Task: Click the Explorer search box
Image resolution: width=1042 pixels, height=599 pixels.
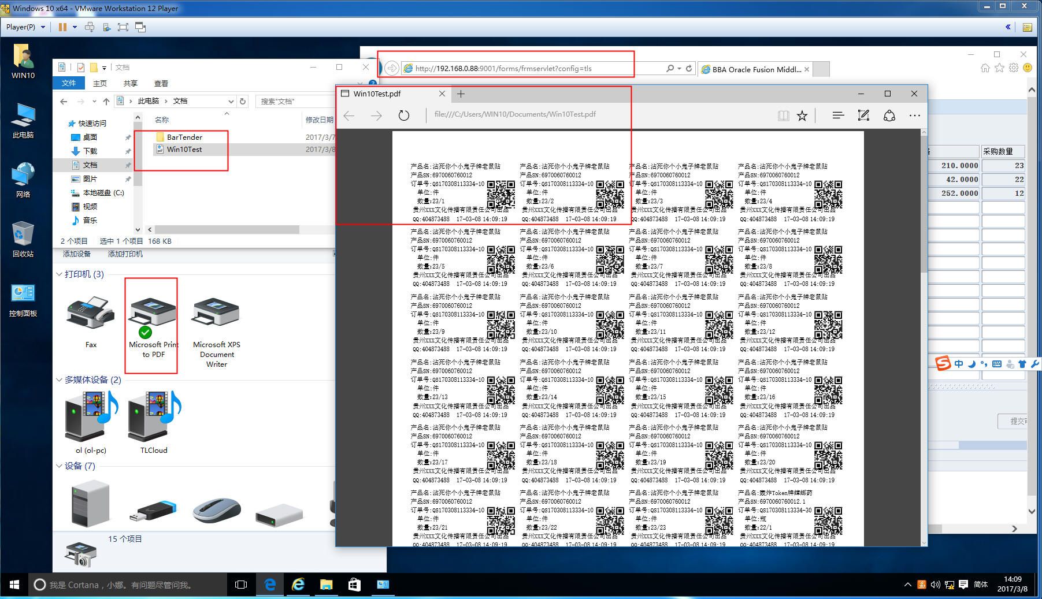Action: click(295, 101)
